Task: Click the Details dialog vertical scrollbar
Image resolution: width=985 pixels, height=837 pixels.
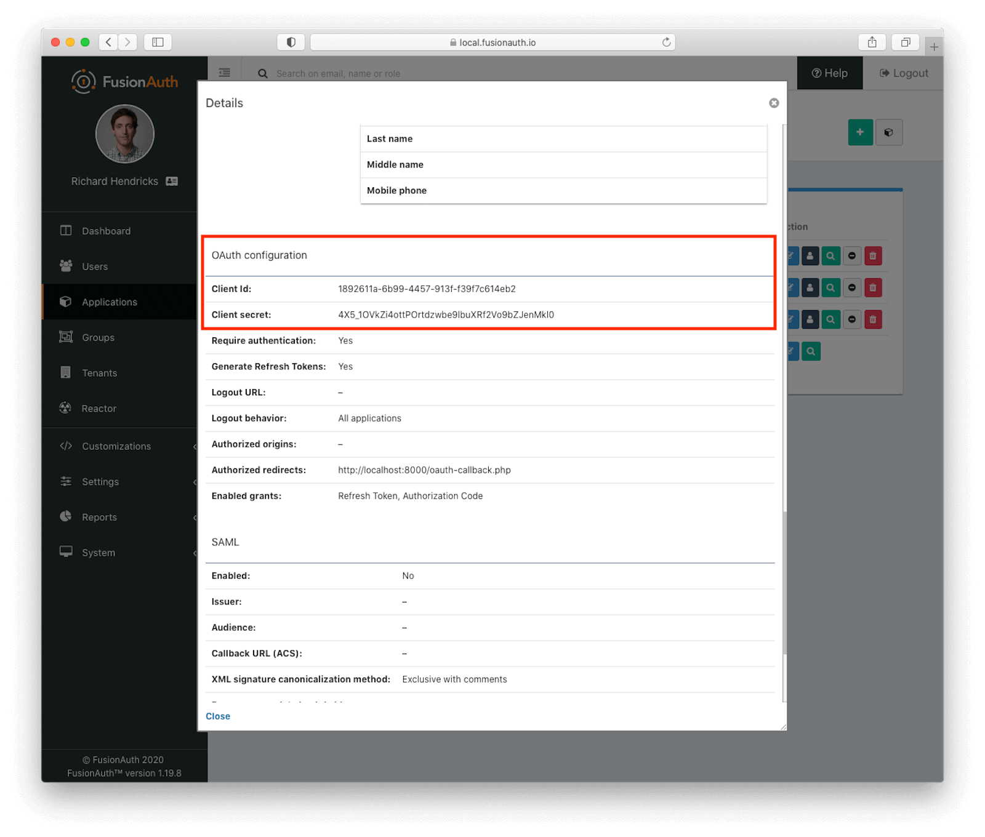Action: coord(784,369)
